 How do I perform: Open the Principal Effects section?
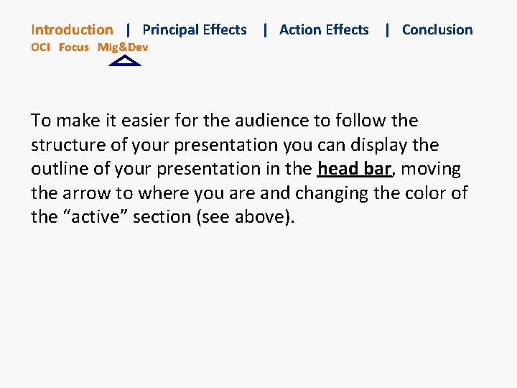195,29
